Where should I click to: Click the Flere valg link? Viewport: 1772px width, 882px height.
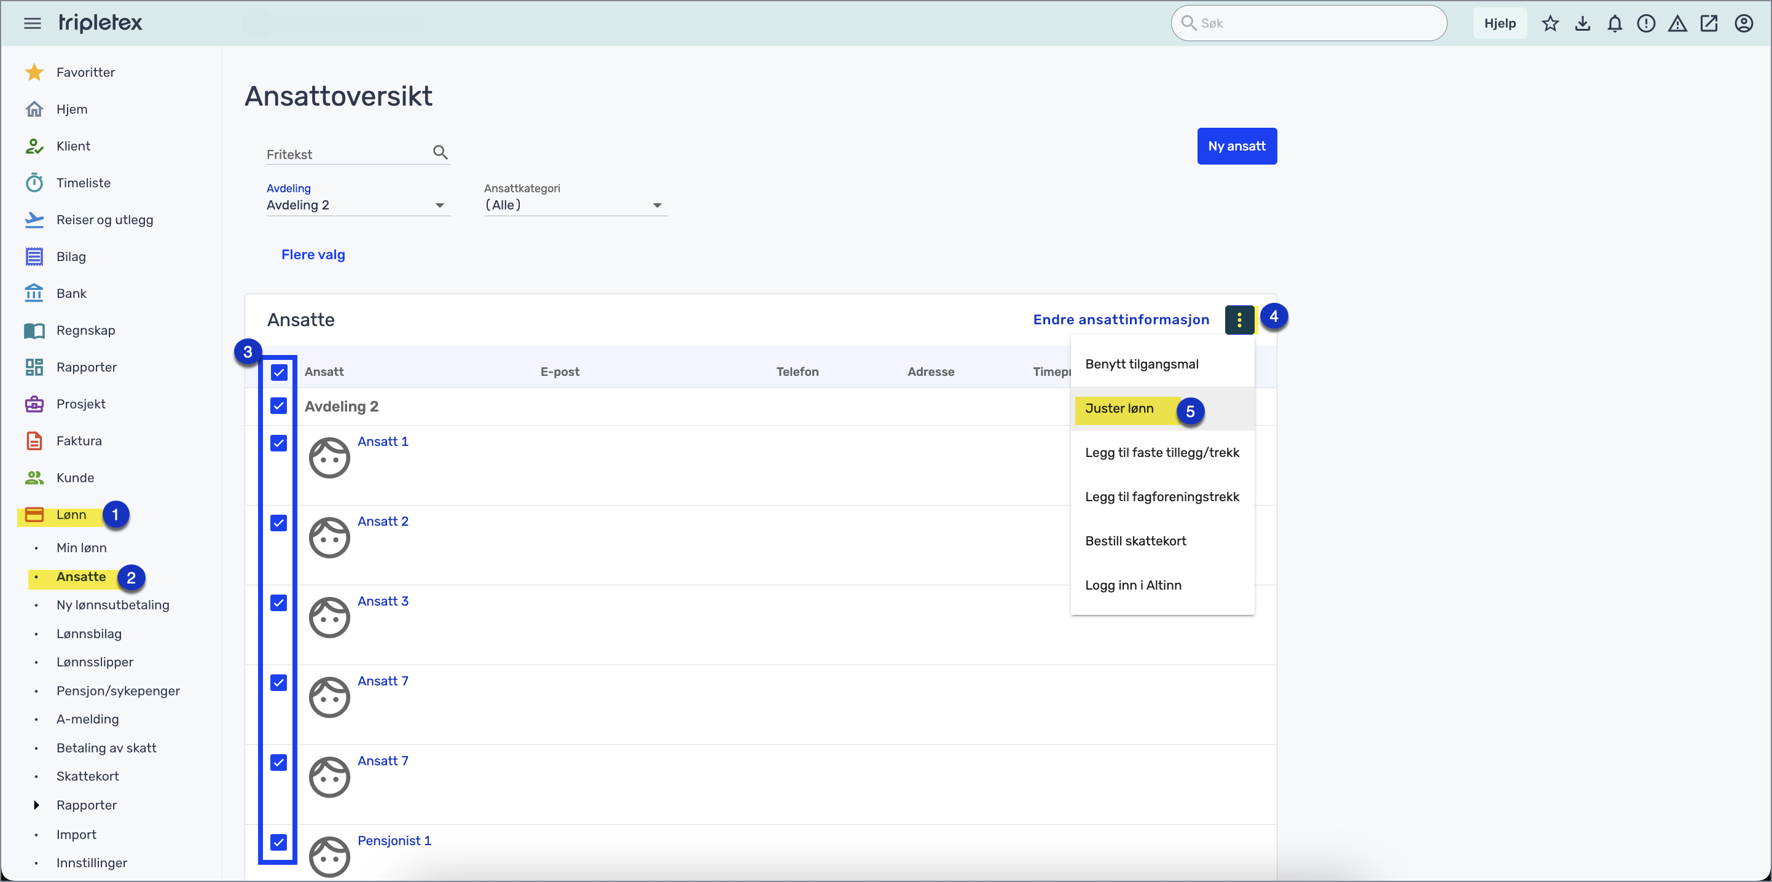coord(313,254)
